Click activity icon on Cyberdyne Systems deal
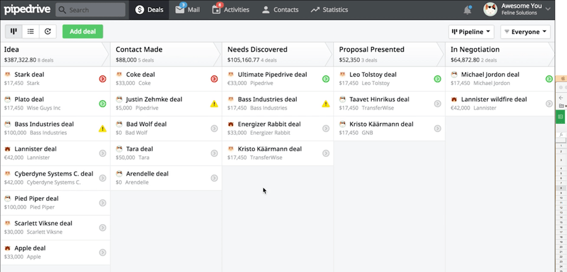Viewport: 567px width, 272px height. click(x=103, y=178)
